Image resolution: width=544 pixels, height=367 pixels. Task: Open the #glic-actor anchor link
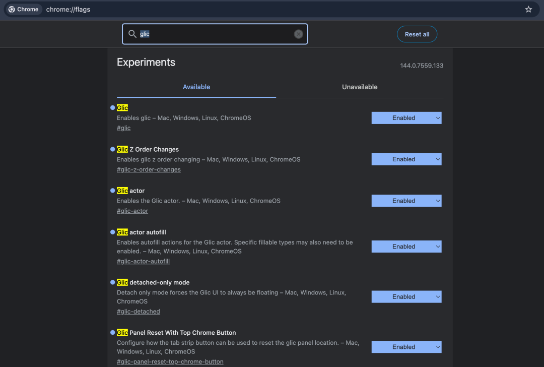coord(132,211)
